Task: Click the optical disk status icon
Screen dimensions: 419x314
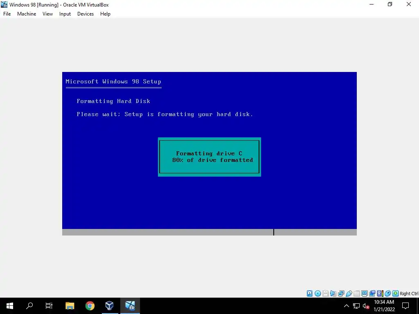Action: [318, 294]
